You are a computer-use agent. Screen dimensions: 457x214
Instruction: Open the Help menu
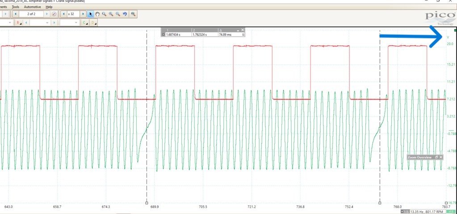point(49,7)
